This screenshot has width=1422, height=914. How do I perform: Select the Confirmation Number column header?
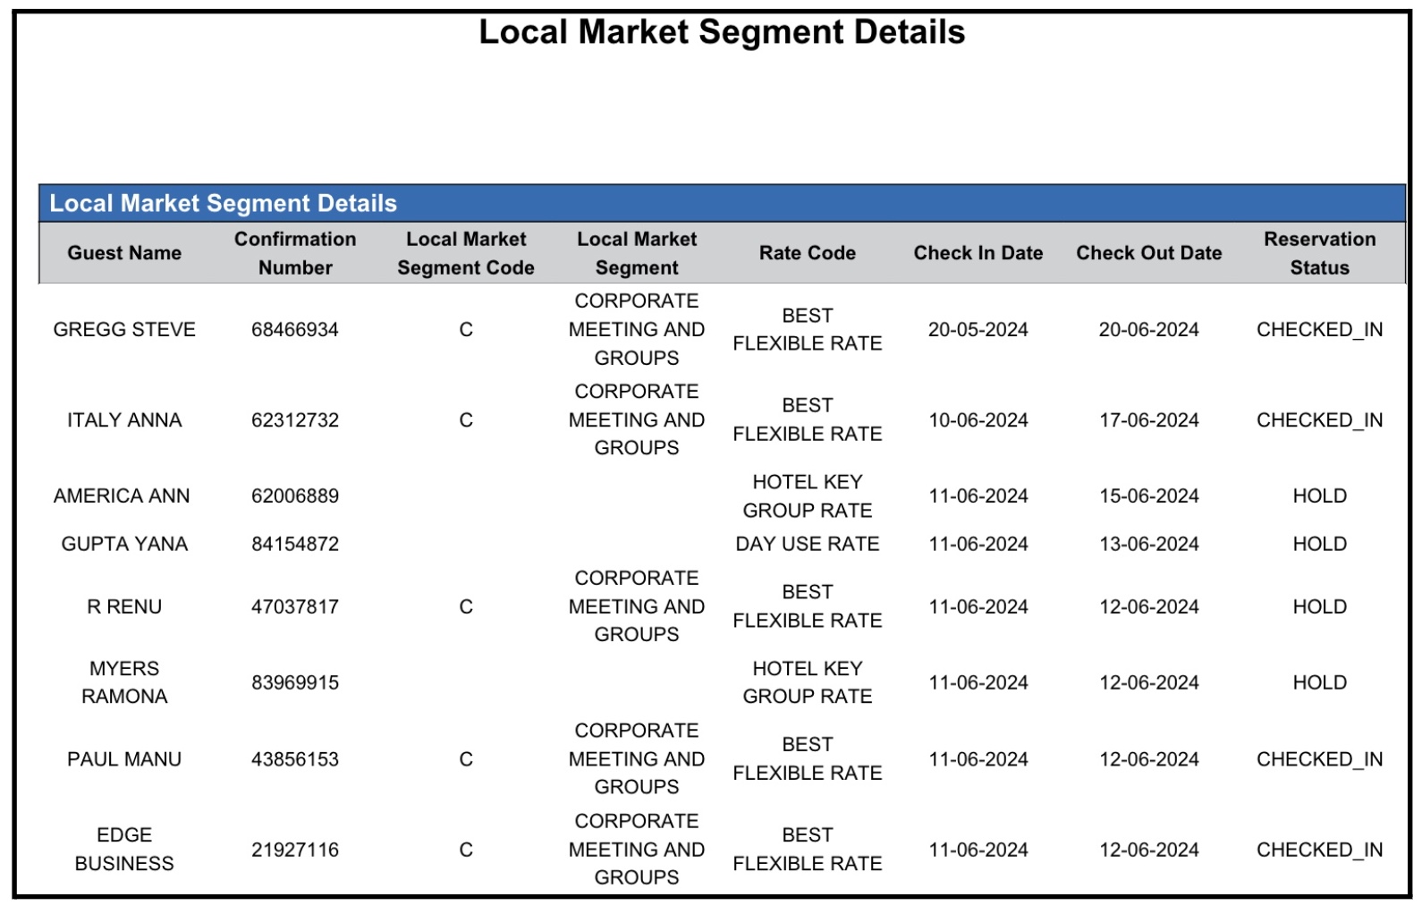(295, 253)
